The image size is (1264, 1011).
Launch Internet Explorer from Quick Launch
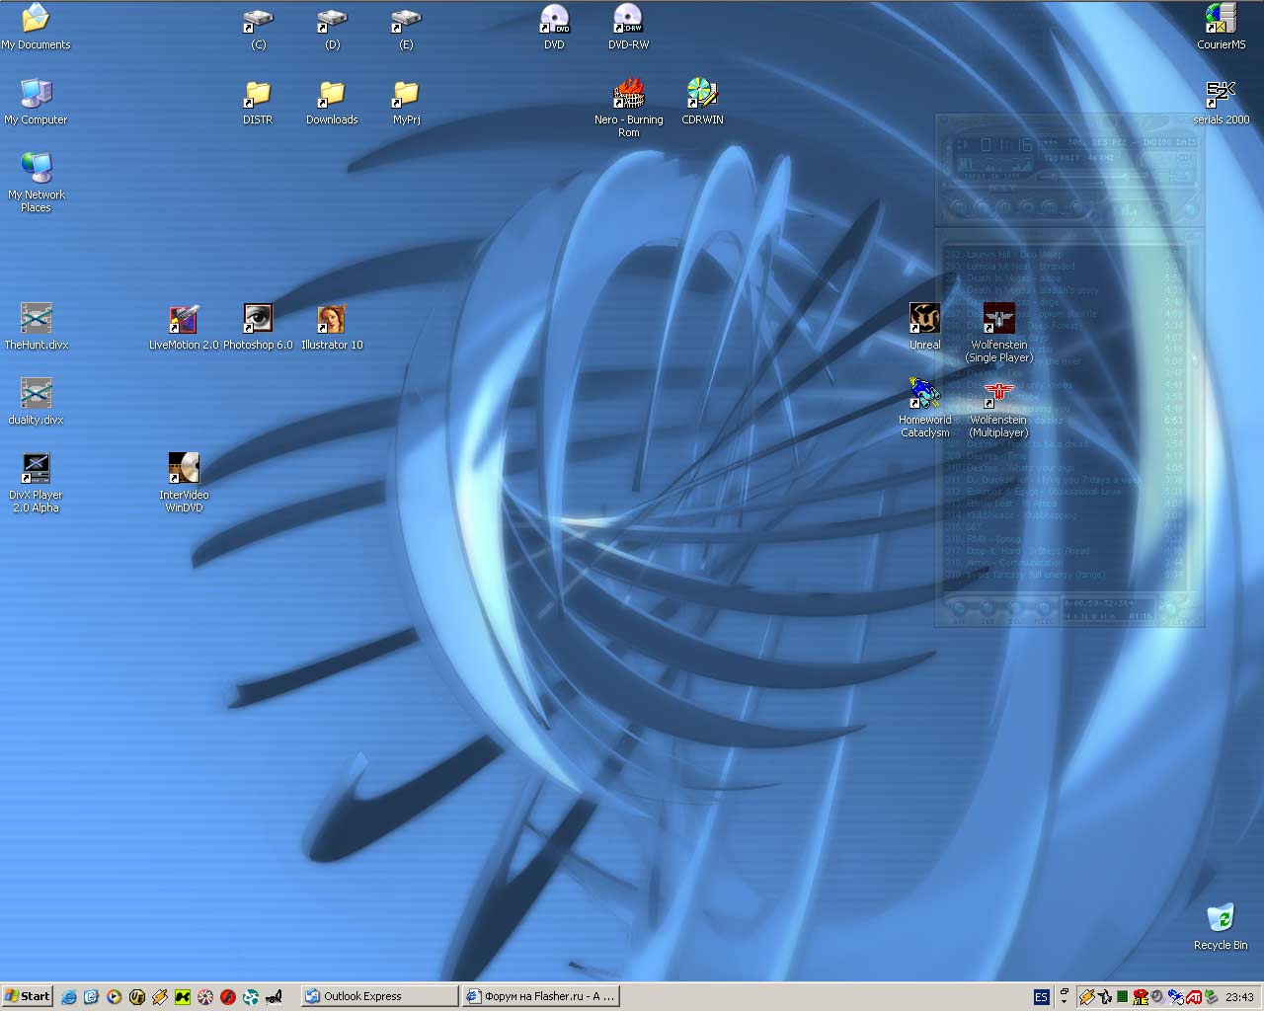69,997
